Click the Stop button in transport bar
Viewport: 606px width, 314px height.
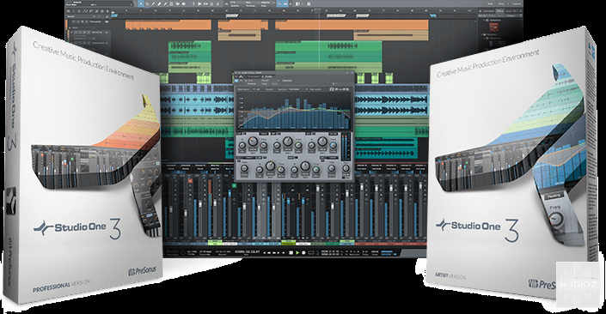coord(291,253)
